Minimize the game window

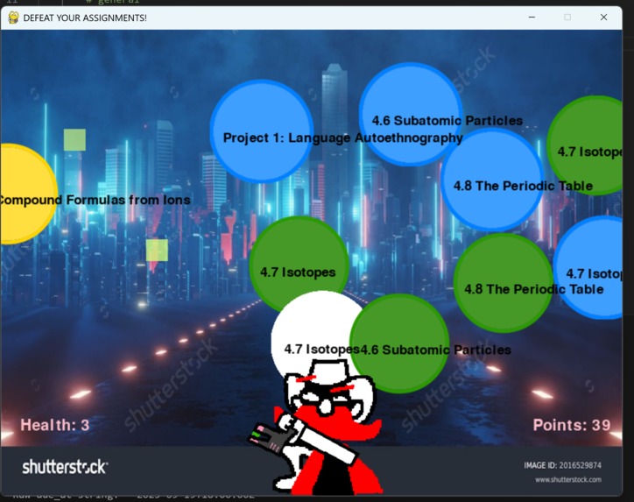[x=532, y=17]
